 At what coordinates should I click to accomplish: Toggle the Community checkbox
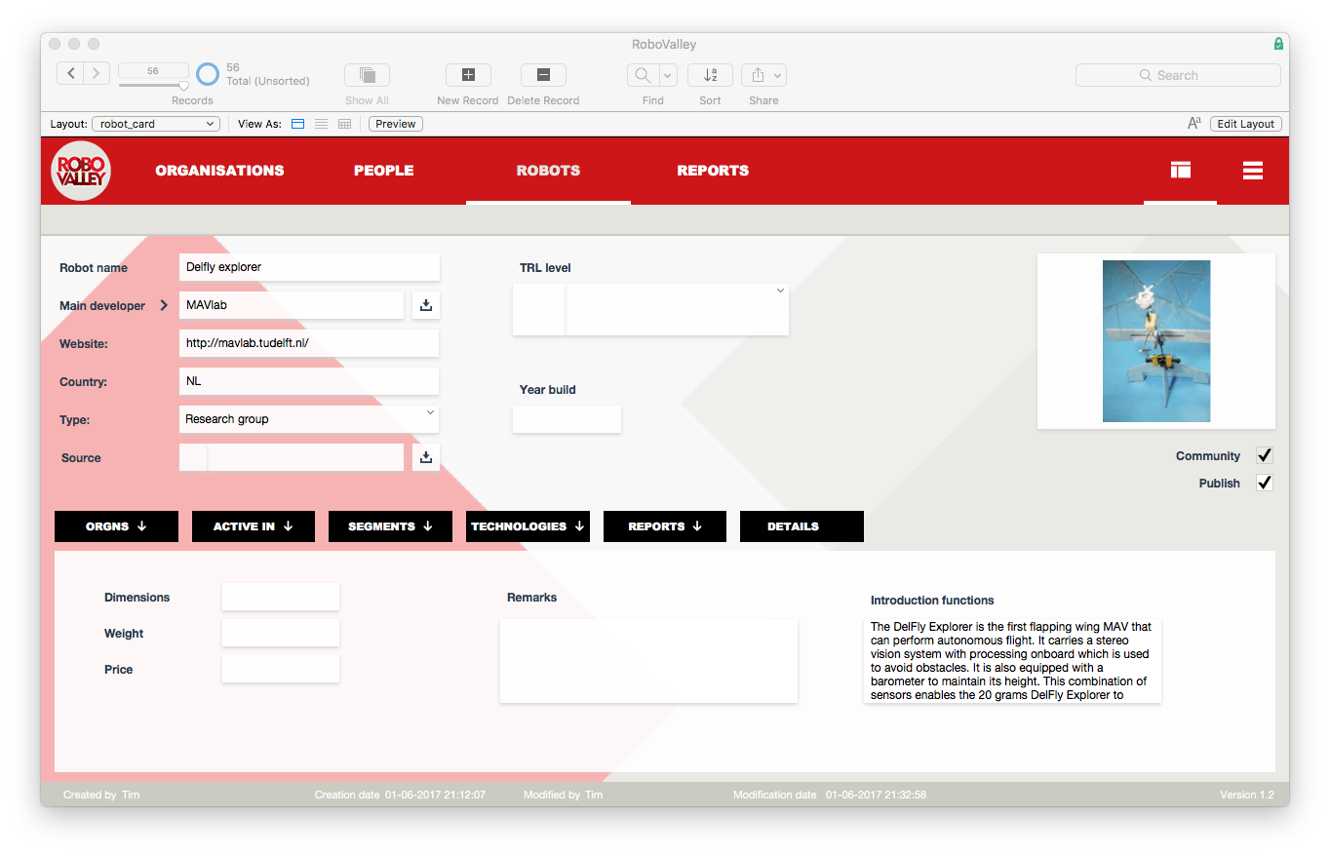(1264, 455)
